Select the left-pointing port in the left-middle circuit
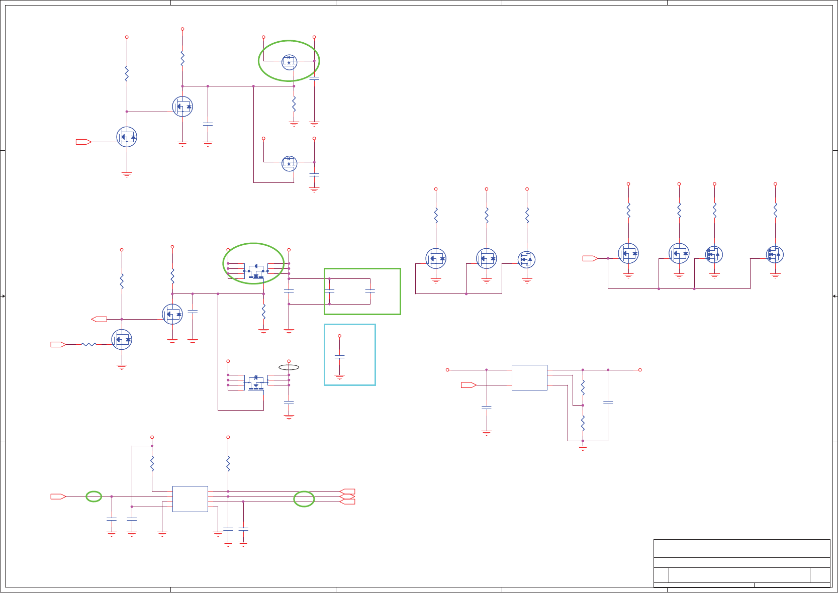Viewport: 838px width, 593px height. pos(99,319)
